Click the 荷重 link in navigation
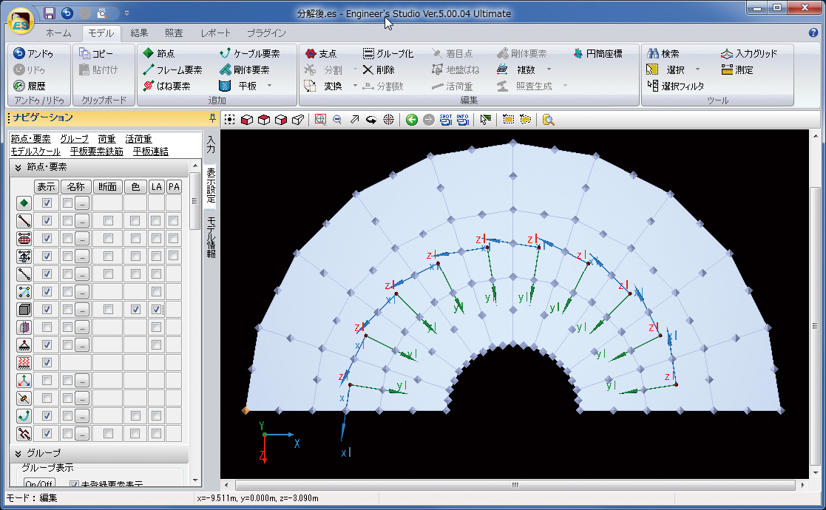The width and height of the screenshot is (826, 510). 106,139
